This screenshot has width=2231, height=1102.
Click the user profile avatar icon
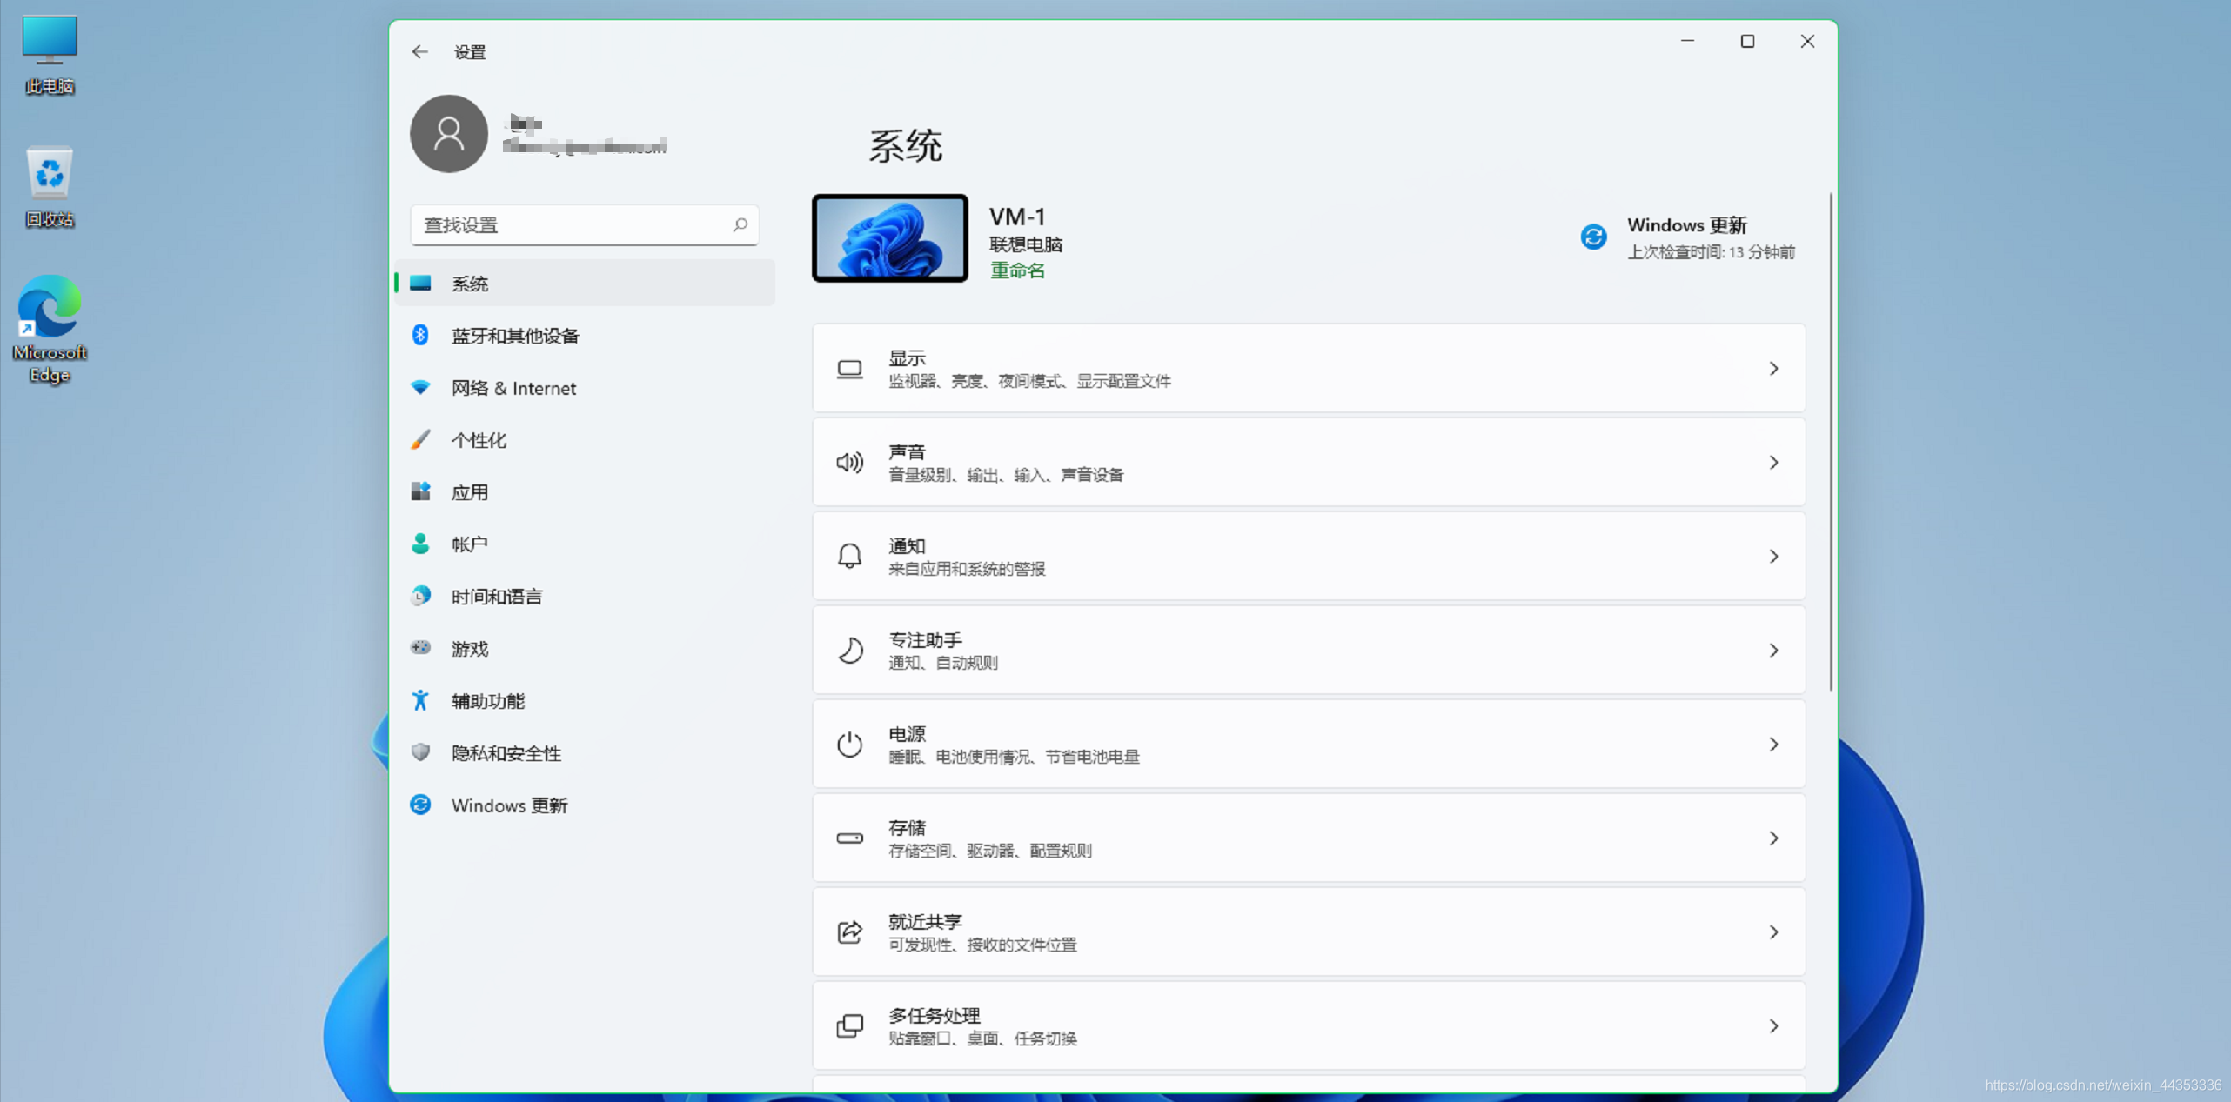click(x=449, y=133)
